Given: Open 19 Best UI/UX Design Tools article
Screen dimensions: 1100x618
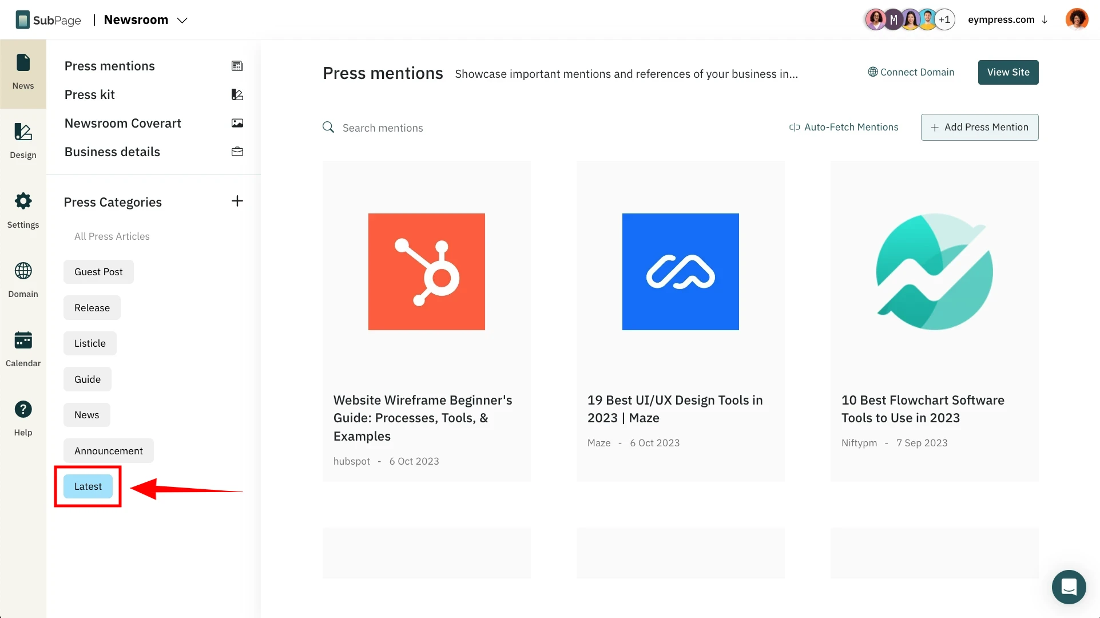Looking at the screenshot, I should coord(675,409).
